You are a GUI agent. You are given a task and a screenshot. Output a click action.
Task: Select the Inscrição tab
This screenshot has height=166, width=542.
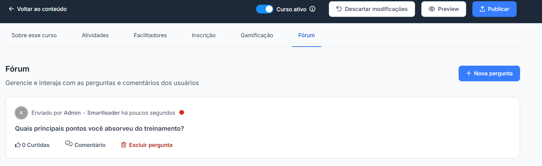(204, 35)
